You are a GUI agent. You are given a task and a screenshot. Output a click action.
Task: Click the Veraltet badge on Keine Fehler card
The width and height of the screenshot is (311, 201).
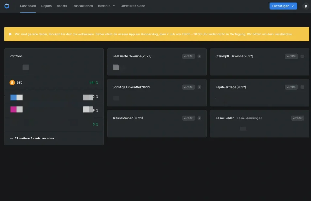(x=297, y=118)
